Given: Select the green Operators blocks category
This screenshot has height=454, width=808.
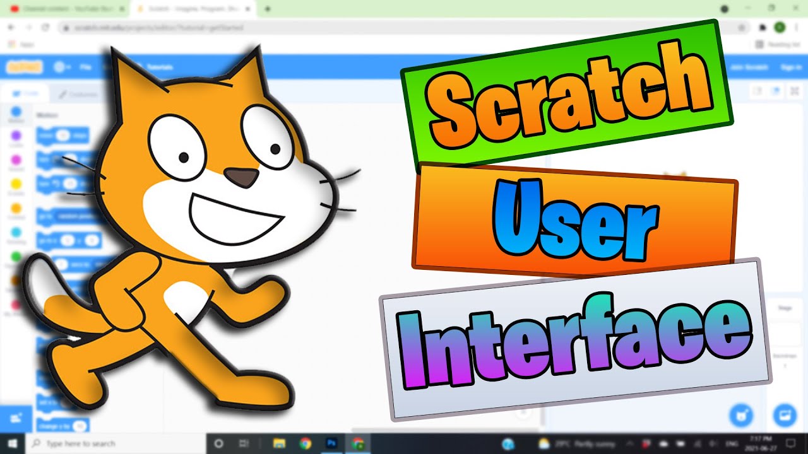Looking at the screenshot, I should point(16,258).
